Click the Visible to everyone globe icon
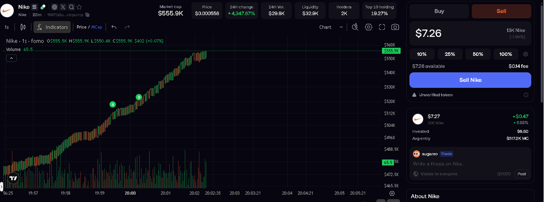Image resolution: width=545 pixels, height=202 pixels. (416, 174)
